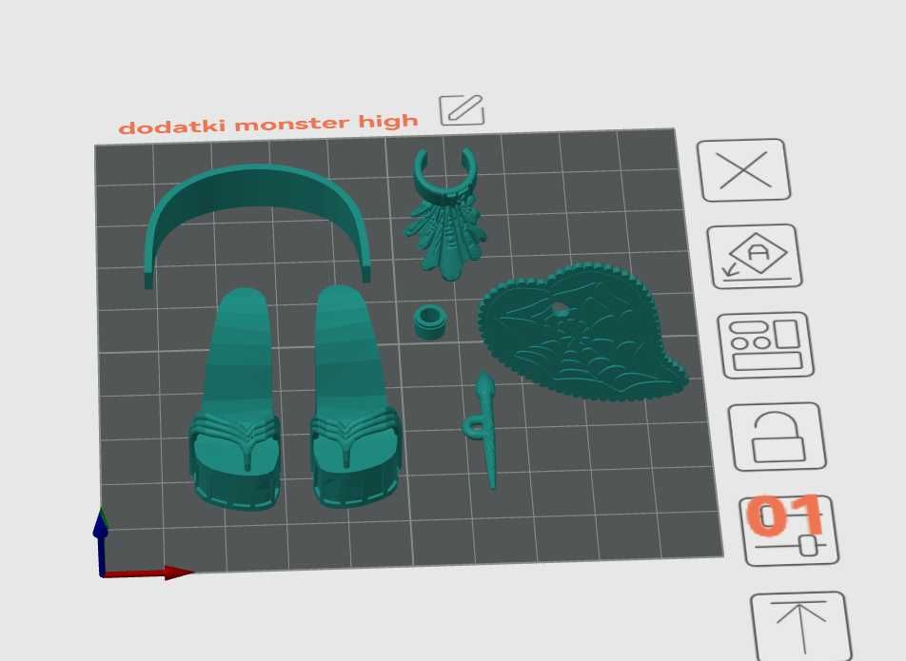Open plate 01 settings icon
906x661 pixels.
(x=789, y=530)
